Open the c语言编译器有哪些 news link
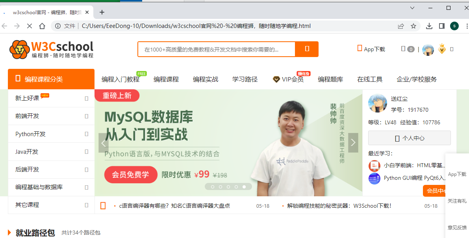The width and height of the screenshot is (469, 238). click(x=174, y=206)
